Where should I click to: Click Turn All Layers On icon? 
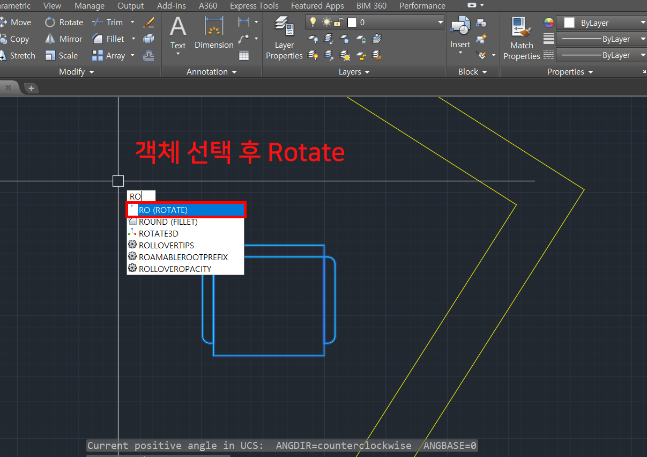[313, 55]
